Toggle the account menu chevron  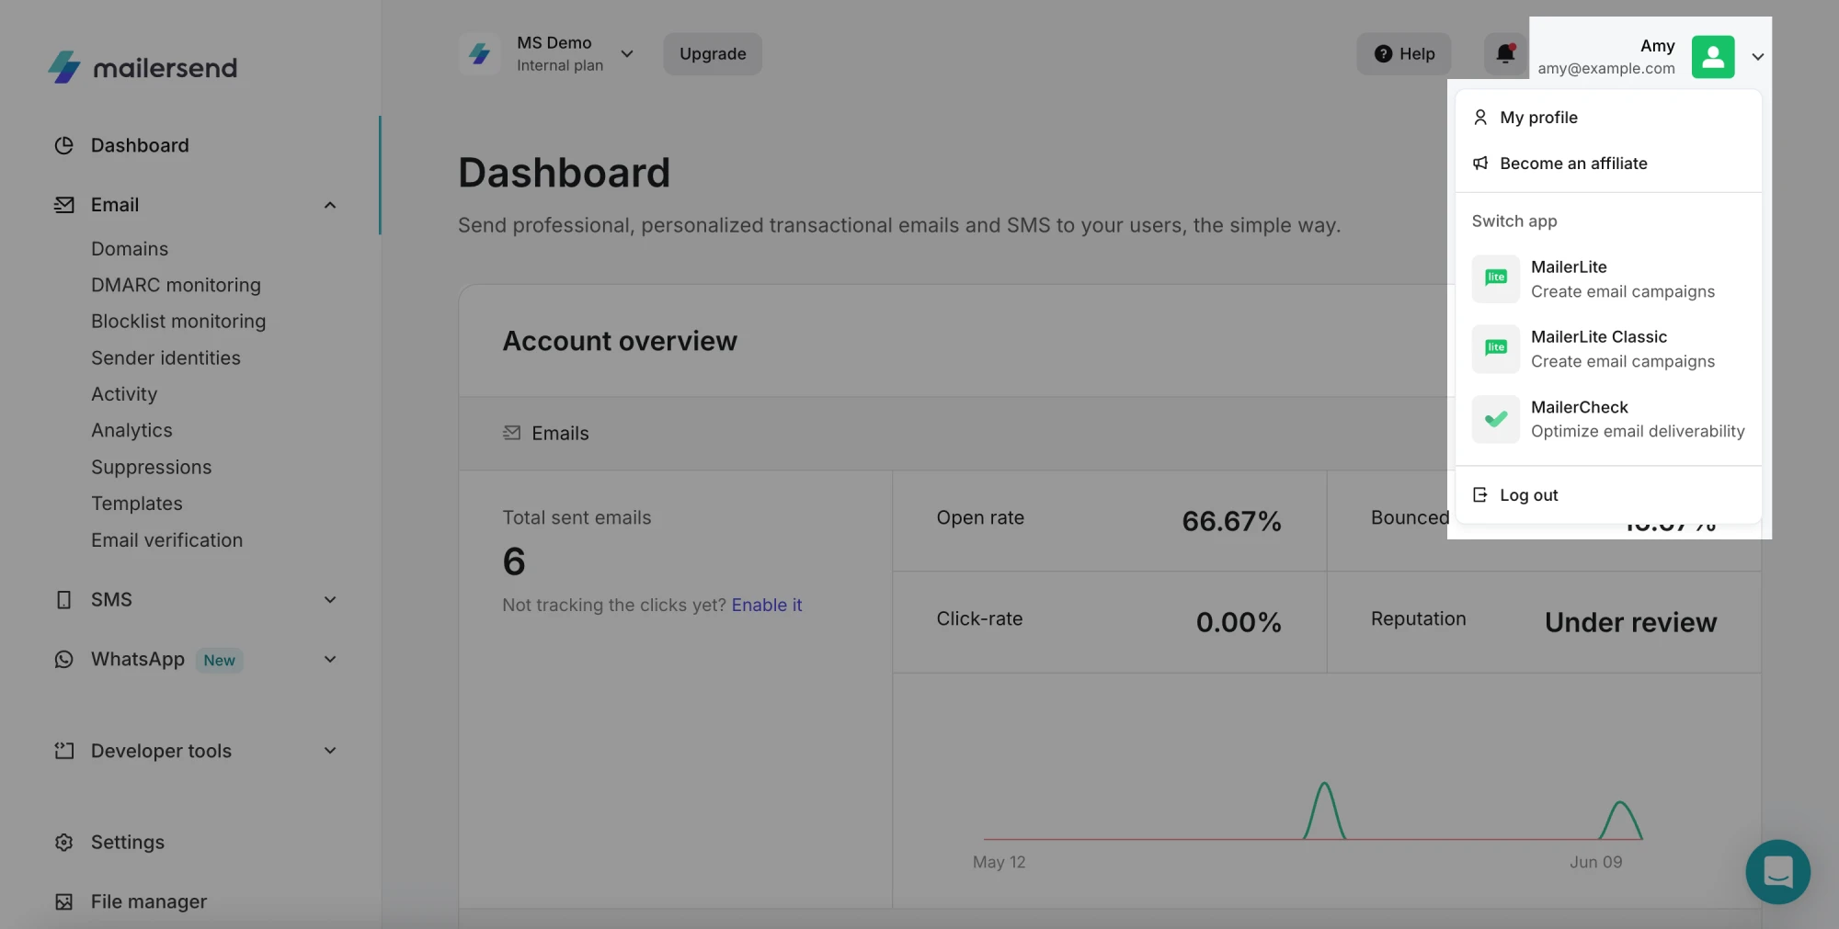tap(1757, 57)
